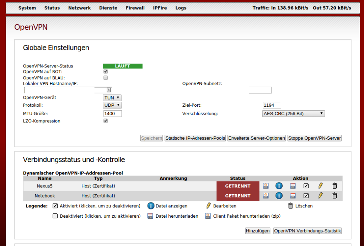Open OpenVPN Verbindungs-Statistik

point(307,231)
